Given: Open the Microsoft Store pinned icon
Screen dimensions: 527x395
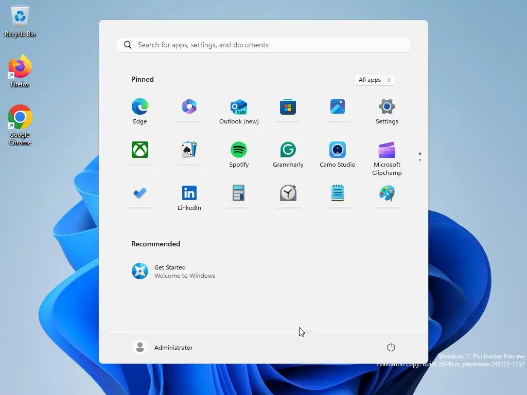Looking at the screenshot, I should click(x=288, y=107).
